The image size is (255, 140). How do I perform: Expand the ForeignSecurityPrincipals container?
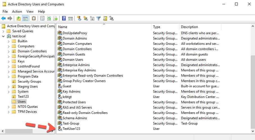coord(9,56)
